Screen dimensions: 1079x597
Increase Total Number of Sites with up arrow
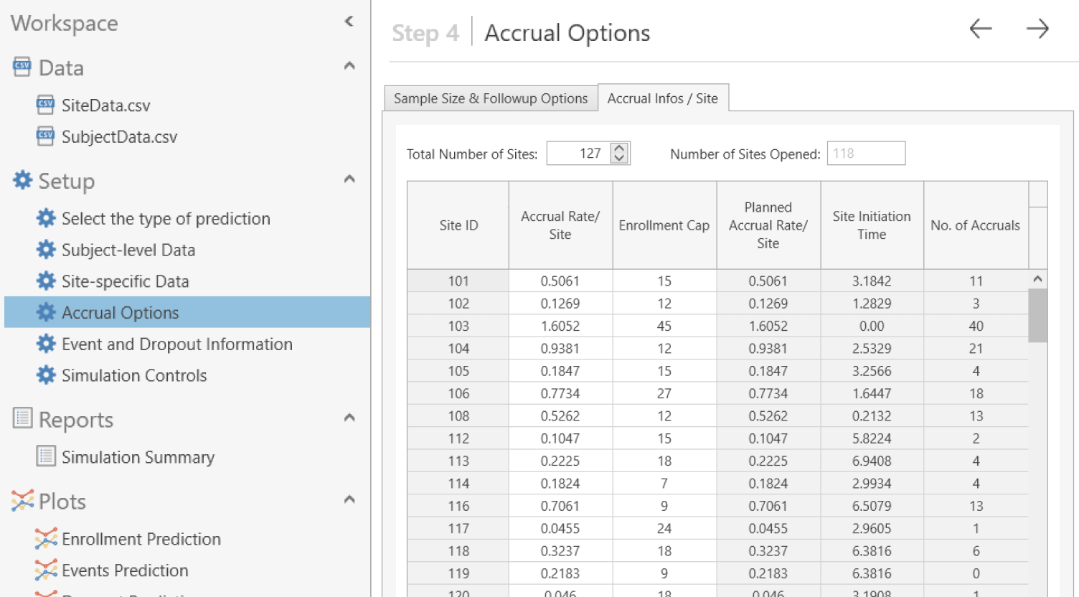pos(619,148)
